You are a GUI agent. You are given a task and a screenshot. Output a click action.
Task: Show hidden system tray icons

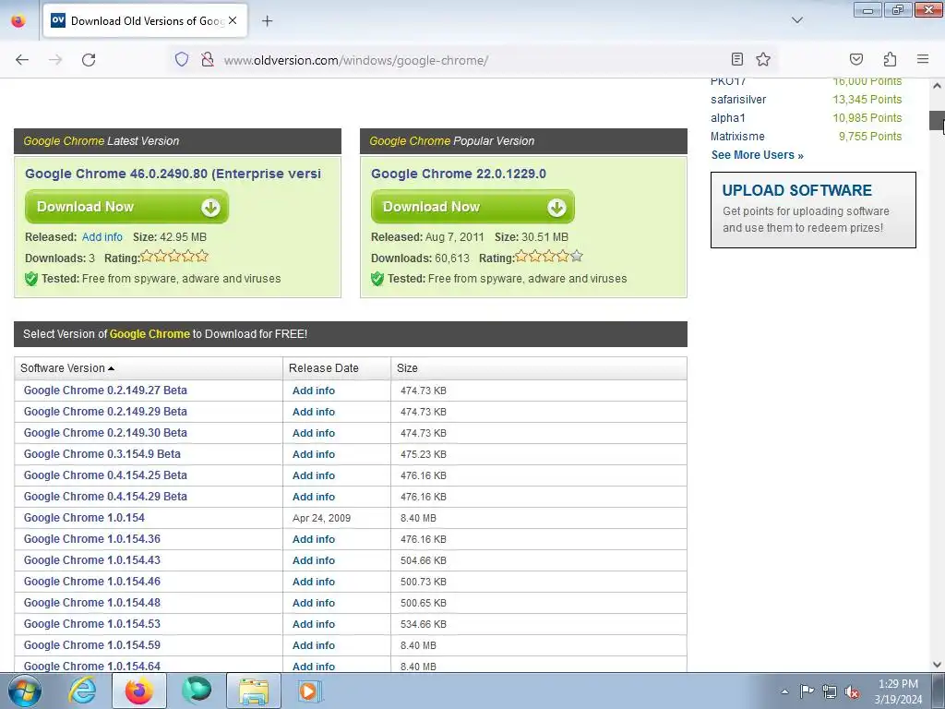click(784, 691)
